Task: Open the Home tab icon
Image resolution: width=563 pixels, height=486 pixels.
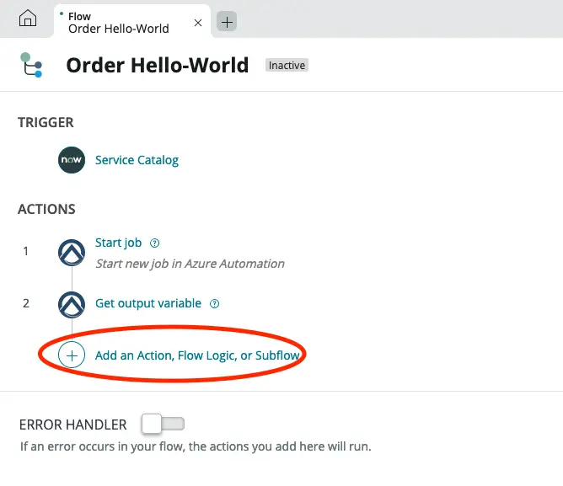Action: tap(28, 19)
